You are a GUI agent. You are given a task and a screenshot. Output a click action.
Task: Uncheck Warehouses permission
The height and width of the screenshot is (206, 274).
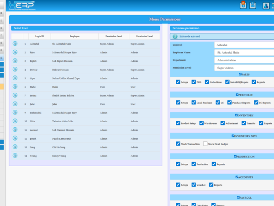click(x=201, y=123)
